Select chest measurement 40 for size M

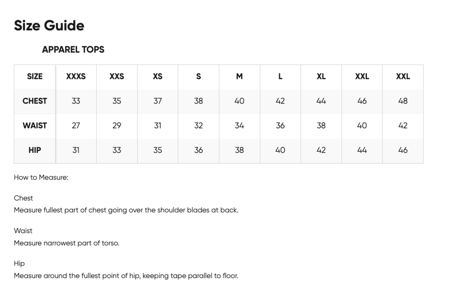(x=239, y=101)
